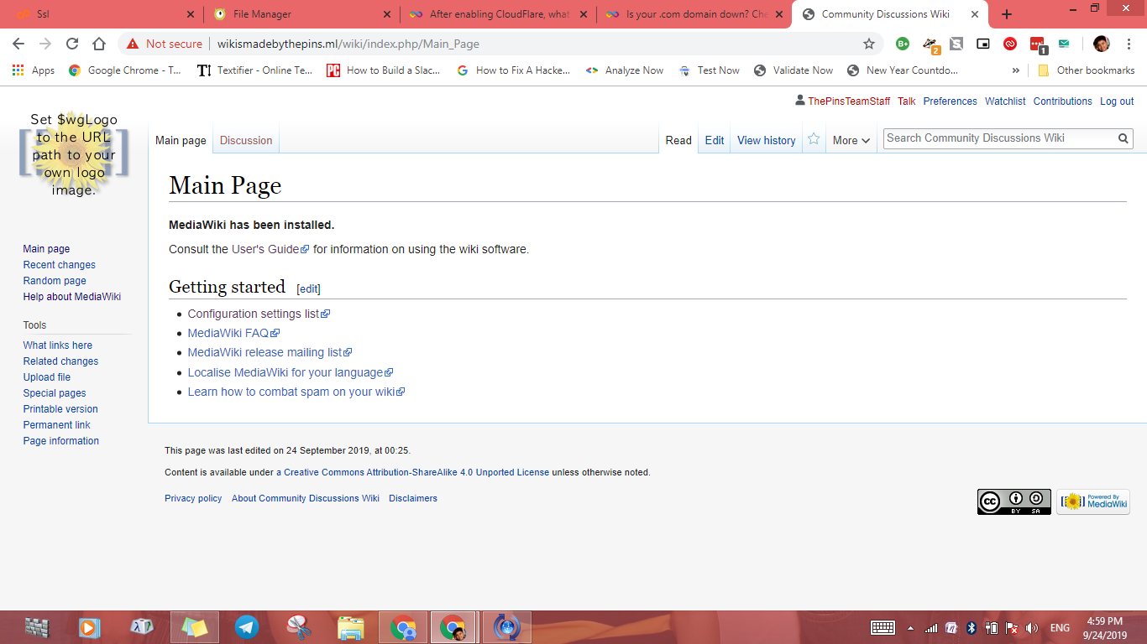Switch to the File Manager browser tab

click(298, 14)
